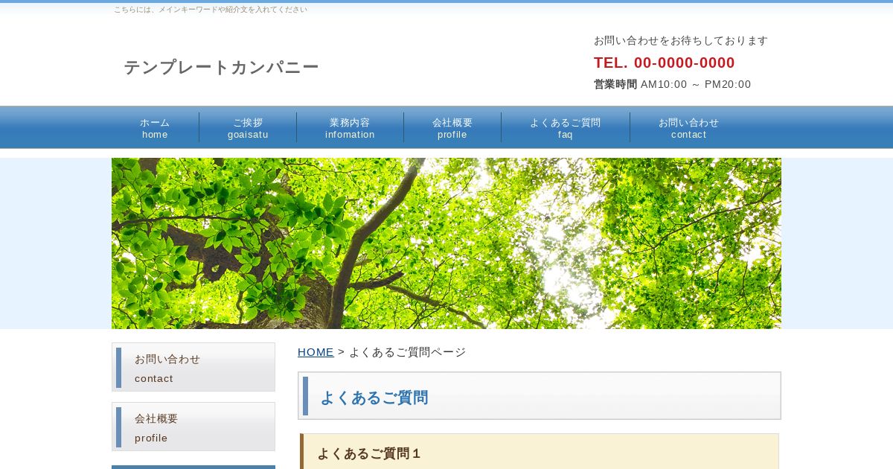Select 会社概要 profile in navigation bar
Viewport: 893px width, 469px height.
452,128
